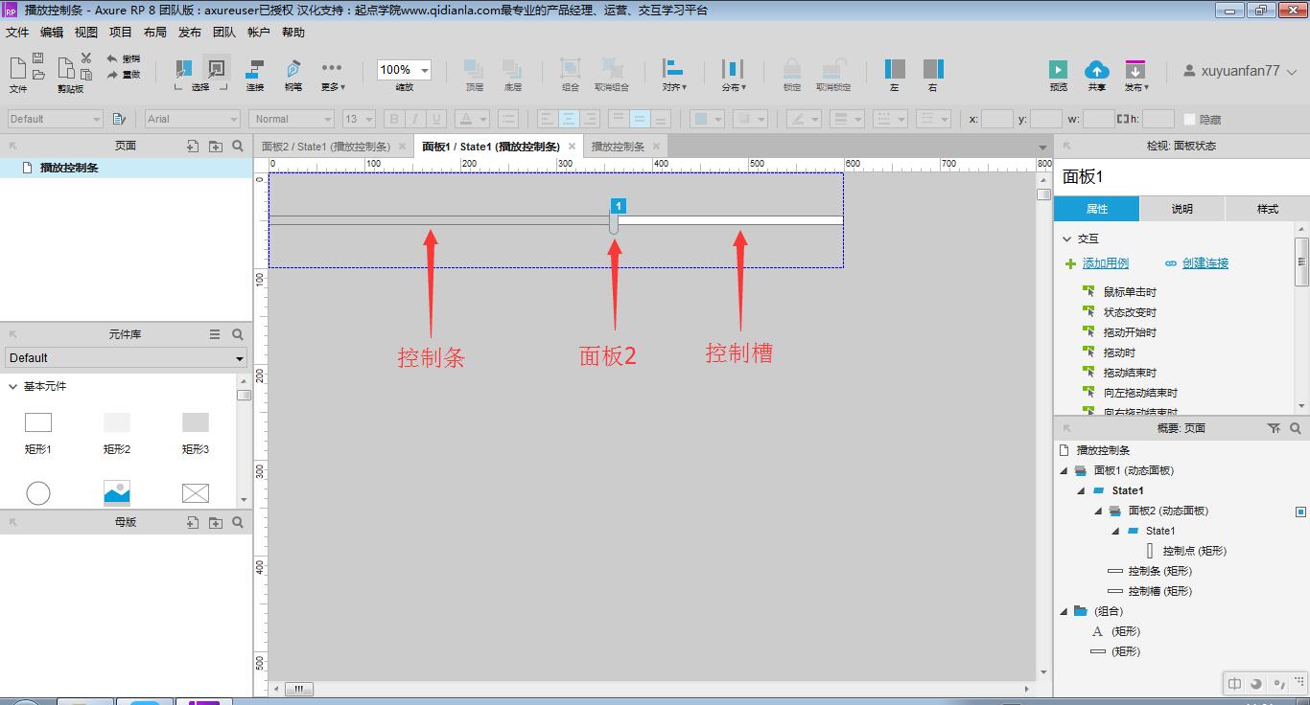Open the Normal font weight dropdown
Screen dimensions: 1310x705
pyautogui.click(x=292, y=119)
